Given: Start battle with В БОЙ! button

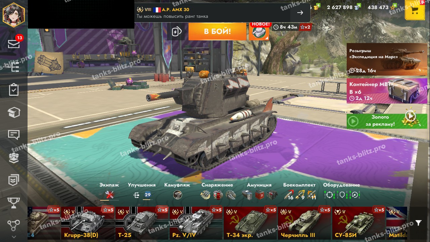Looking at the screenshot, I should 217,32.
